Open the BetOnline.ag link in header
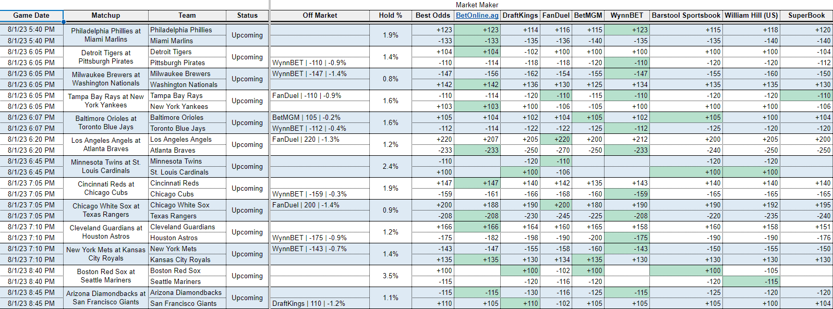Image resolution: width=833 pixels, height=309 pixels. [477, 15]
